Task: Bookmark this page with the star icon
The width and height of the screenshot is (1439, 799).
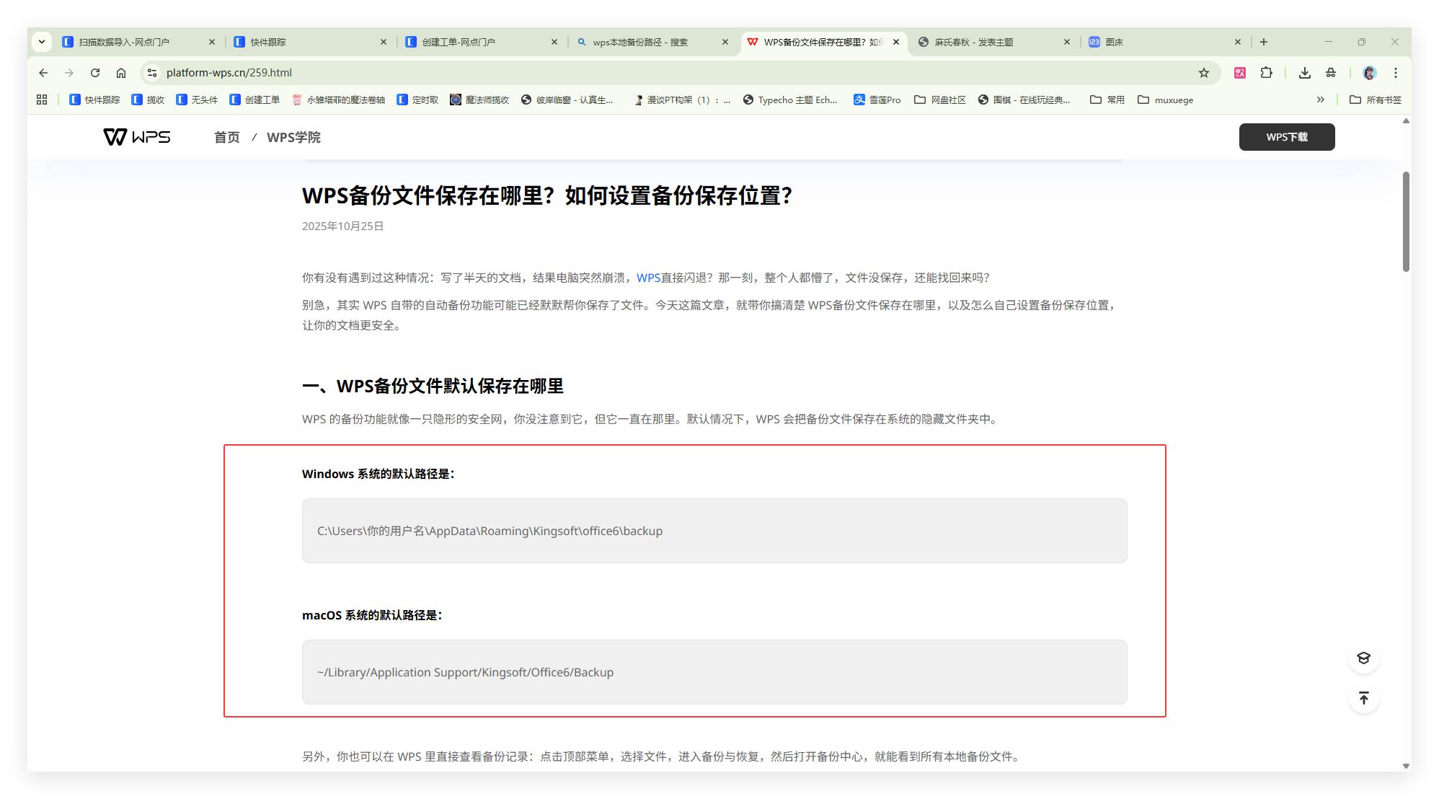Action: pos(1203,72)
